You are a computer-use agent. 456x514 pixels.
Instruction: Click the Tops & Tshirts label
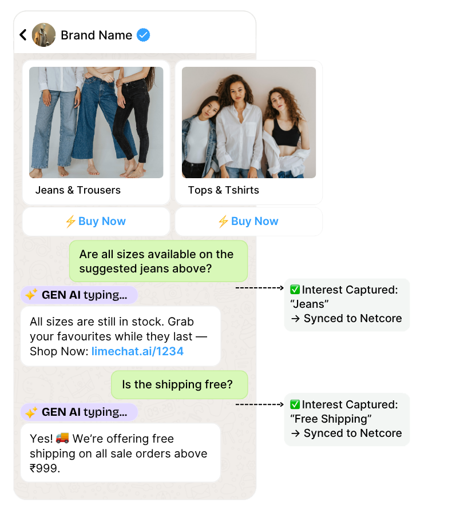click(x=224, y=190)
